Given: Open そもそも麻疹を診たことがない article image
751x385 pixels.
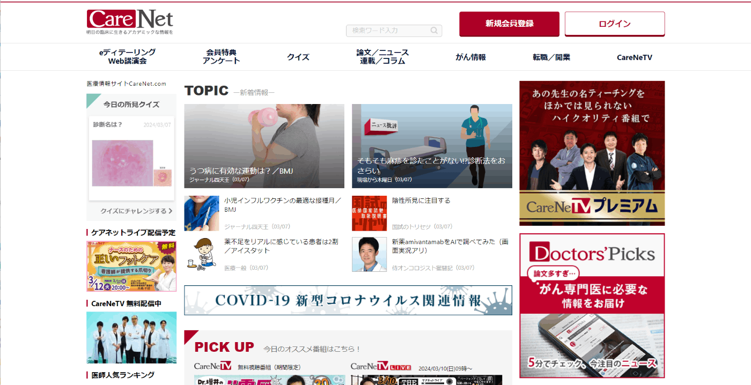Looking at the screenshot, I should click(432, 146).
